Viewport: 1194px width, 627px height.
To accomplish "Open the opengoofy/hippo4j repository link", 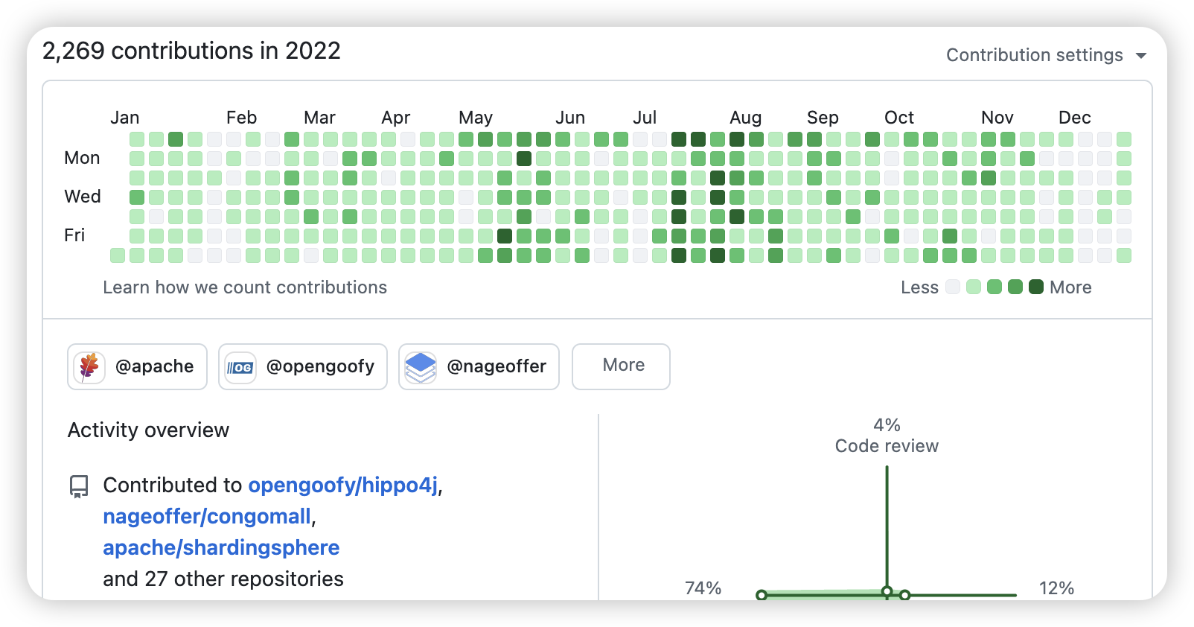I will 343,485.
